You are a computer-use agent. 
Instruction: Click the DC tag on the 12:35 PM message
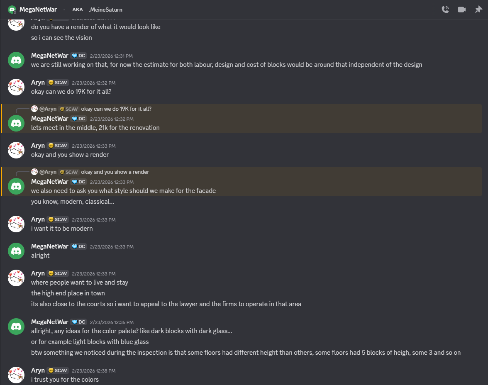click(78, 322)
